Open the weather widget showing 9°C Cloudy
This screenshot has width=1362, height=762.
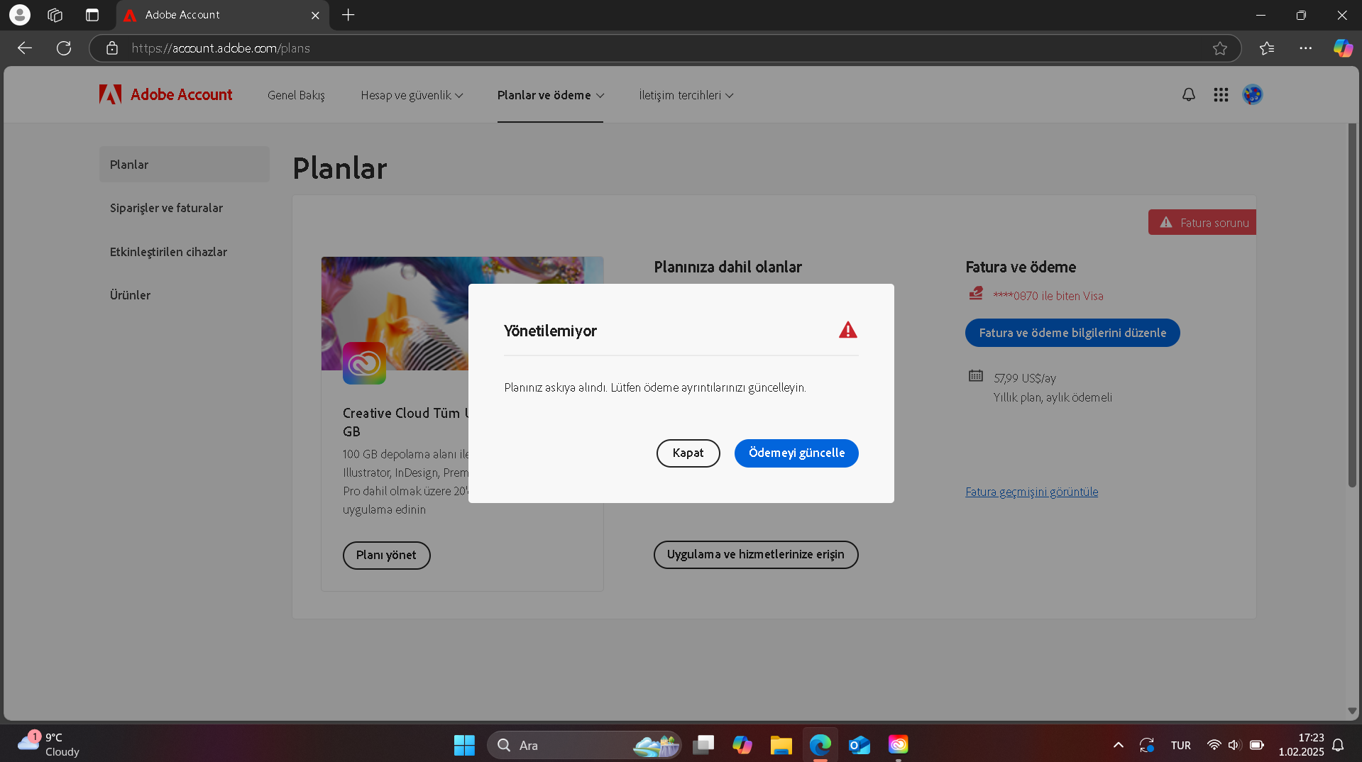tap(48, 745)
